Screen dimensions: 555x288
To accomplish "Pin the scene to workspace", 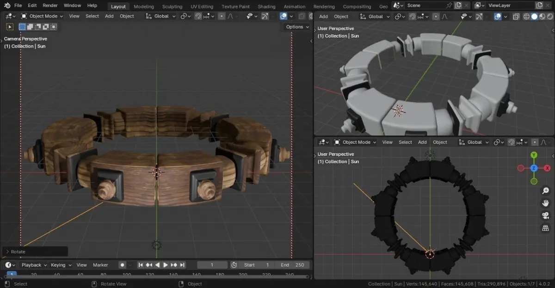I will tap(449, 5).
